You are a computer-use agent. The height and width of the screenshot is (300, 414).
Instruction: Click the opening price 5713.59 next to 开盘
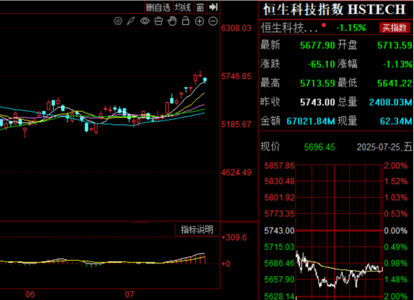click(x=394, y=46)
